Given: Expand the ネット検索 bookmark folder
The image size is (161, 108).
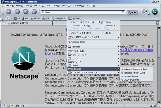Looking at the screenshot, I should pos(94,47).
